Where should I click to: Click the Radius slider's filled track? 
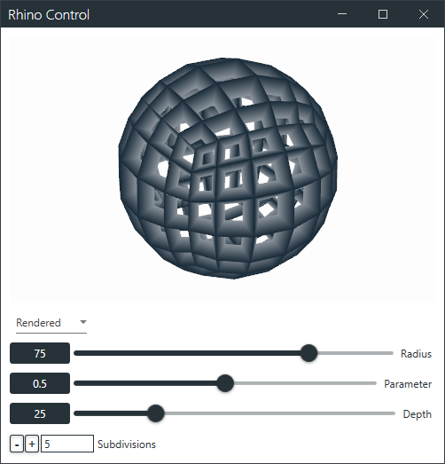coord(187,353)
